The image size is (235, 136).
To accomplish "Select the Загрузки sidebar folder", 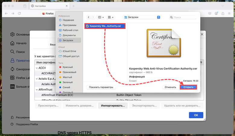I will pyautogui.click(x=69, y=40).
